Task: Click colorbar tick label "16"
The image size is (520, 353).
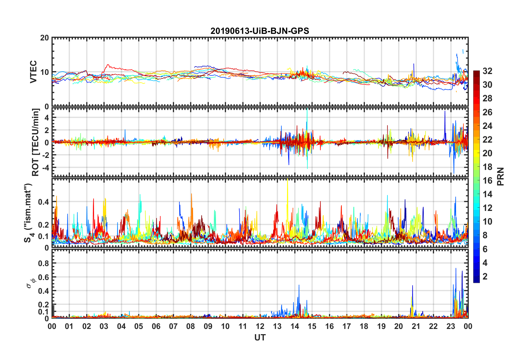Action: pyautogui.click(x=487, y=180)
